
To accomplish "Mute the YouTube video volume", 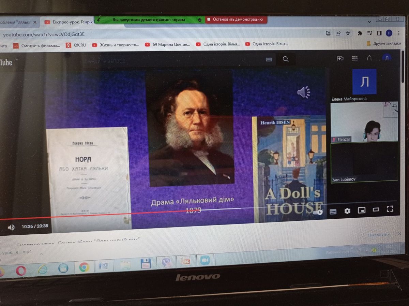I will [11, 227].
